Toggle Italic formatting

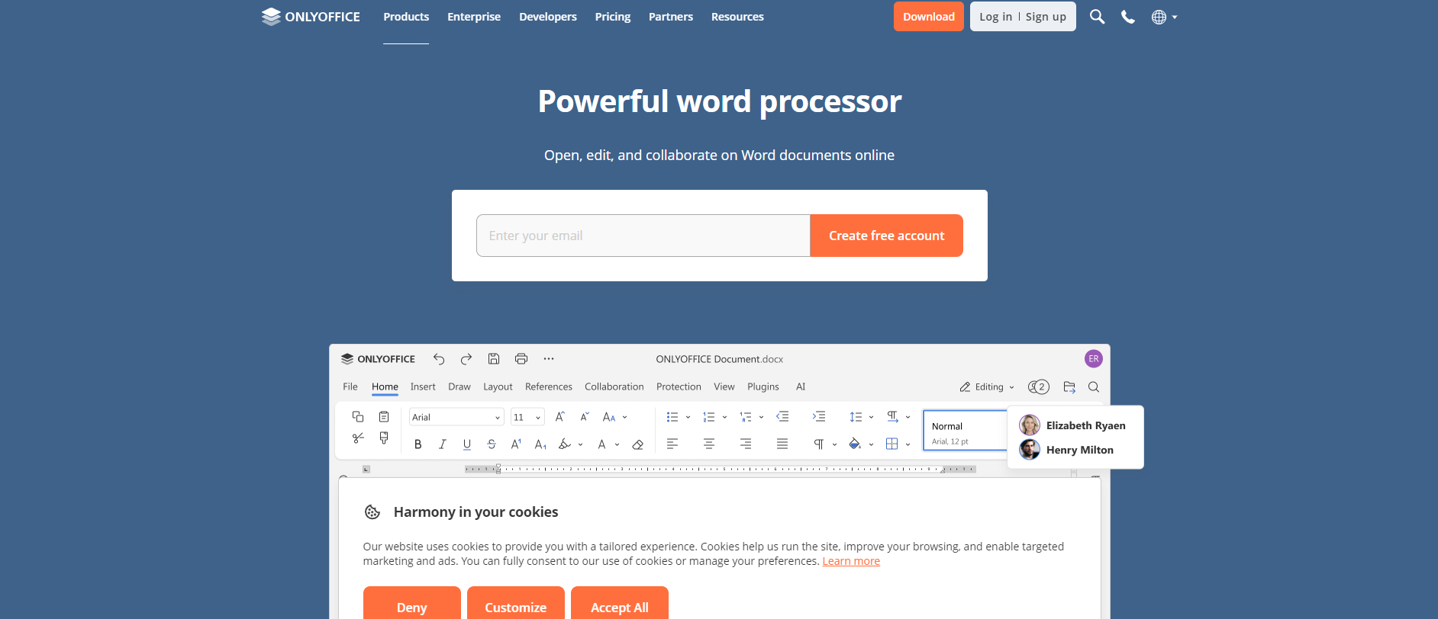point(443,444)
